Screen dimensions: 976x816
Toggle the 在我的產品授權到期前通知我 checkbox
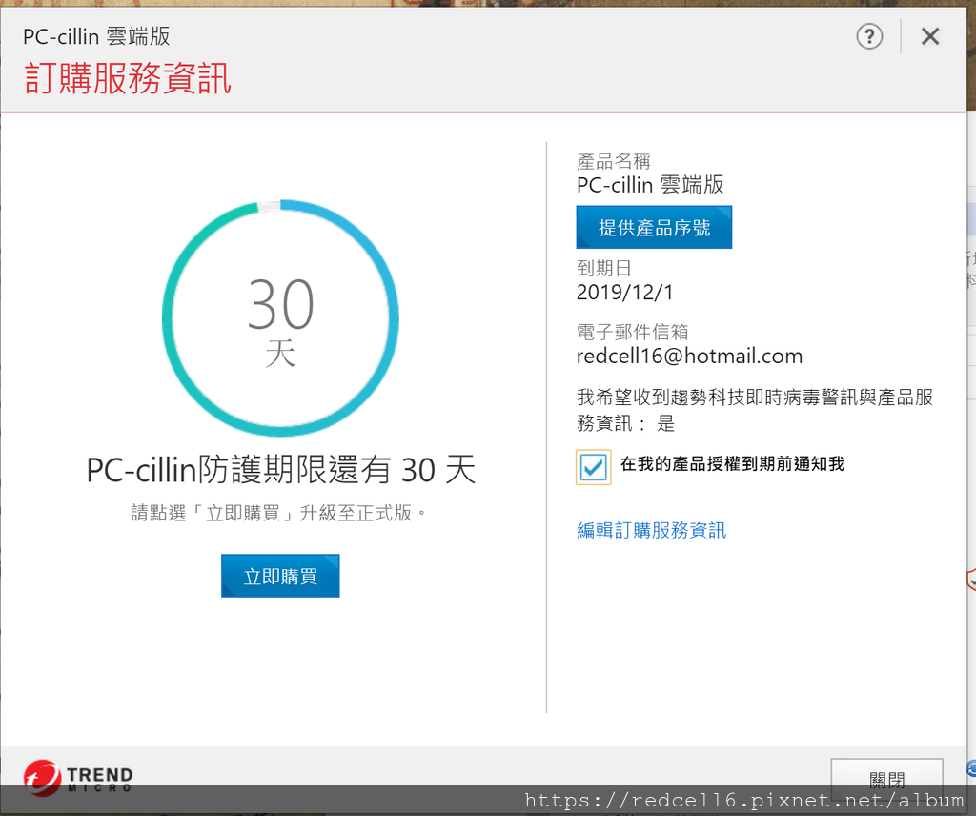593,467
